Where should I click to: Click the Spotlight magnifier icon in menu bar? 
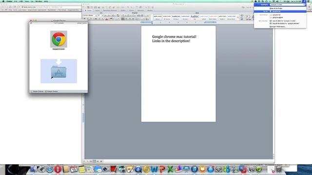pos(304,1)
